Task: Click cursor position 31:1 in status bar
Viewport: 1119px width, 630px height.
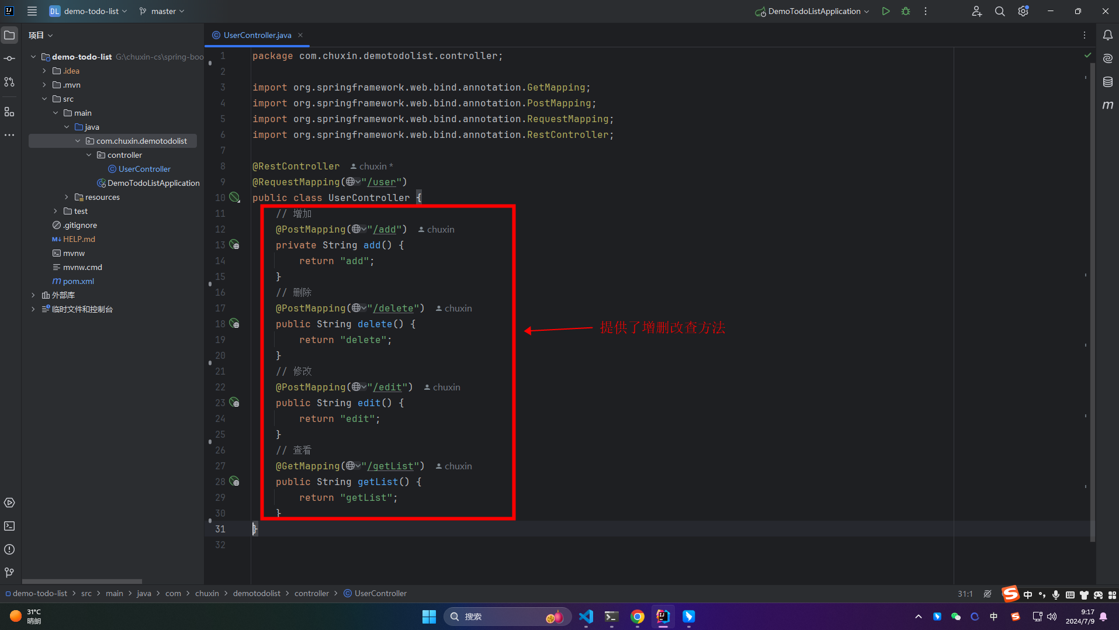Action: [x=965, y=594]
